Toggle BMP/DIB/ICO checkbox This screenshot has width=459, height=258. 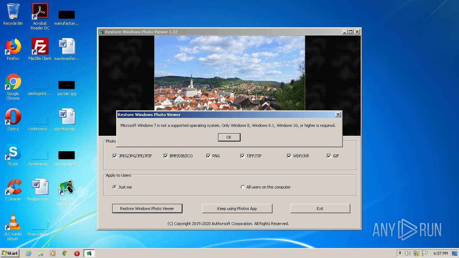166,156
